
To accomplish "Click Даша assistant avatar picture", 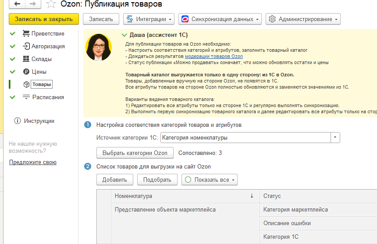I will [x=99, y=47].
